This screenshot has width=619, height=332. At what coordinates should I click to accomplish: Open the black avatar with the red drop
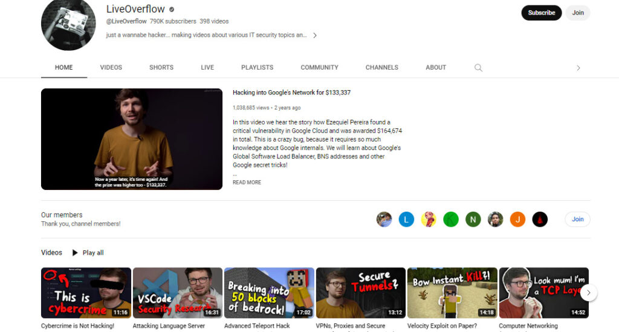tap(540, 219)
